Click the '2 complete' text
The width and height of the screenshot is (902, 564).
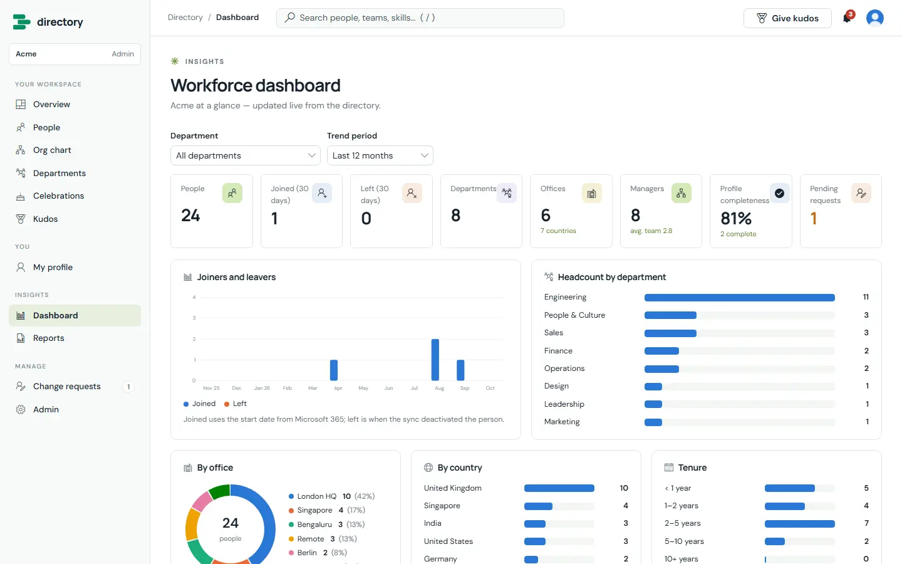[738, 234]
